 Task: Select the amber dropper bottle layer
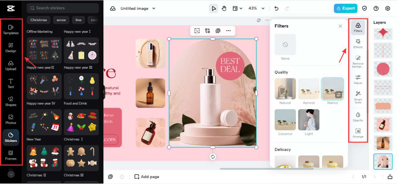(383, 143)
